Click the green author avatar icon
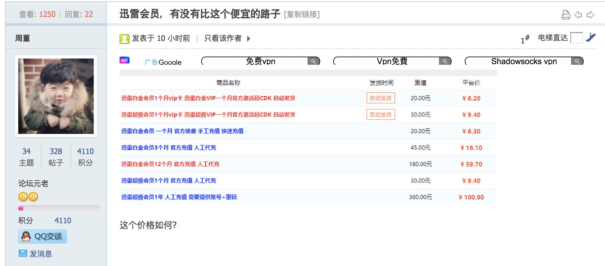The height and width of the screenshot is (266, 605). tap(124, 39)
